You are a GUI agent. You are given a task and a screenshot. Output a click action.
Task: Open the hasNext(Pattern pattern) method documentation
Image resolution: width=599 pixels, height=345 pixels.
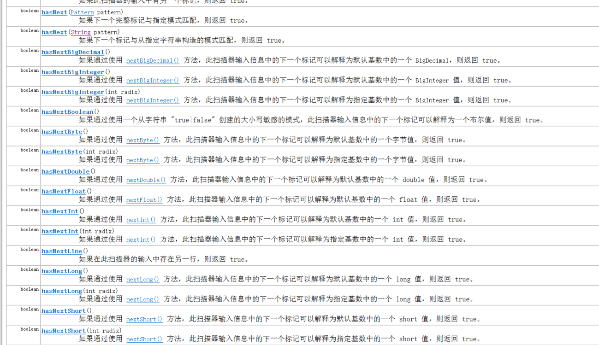[54, 12]
